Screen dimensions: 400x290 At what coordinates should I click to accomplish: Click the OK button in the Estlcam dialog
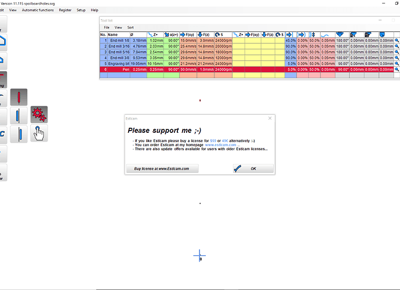pyautogui.click(x=253, y=168)
